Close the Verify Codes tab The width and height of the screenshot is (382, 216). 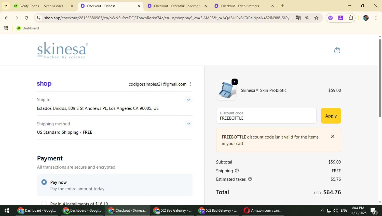coord(72,6)
